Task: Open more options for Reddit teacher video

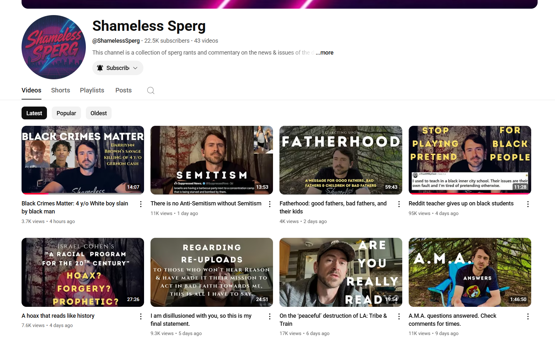Action: [528, 204]
